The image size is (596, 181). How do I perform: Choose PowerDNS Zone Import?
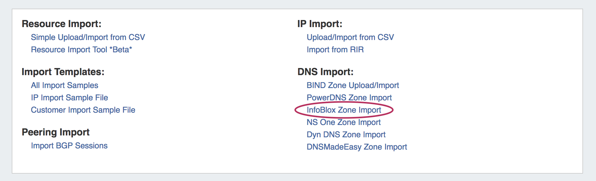[349, 98]
